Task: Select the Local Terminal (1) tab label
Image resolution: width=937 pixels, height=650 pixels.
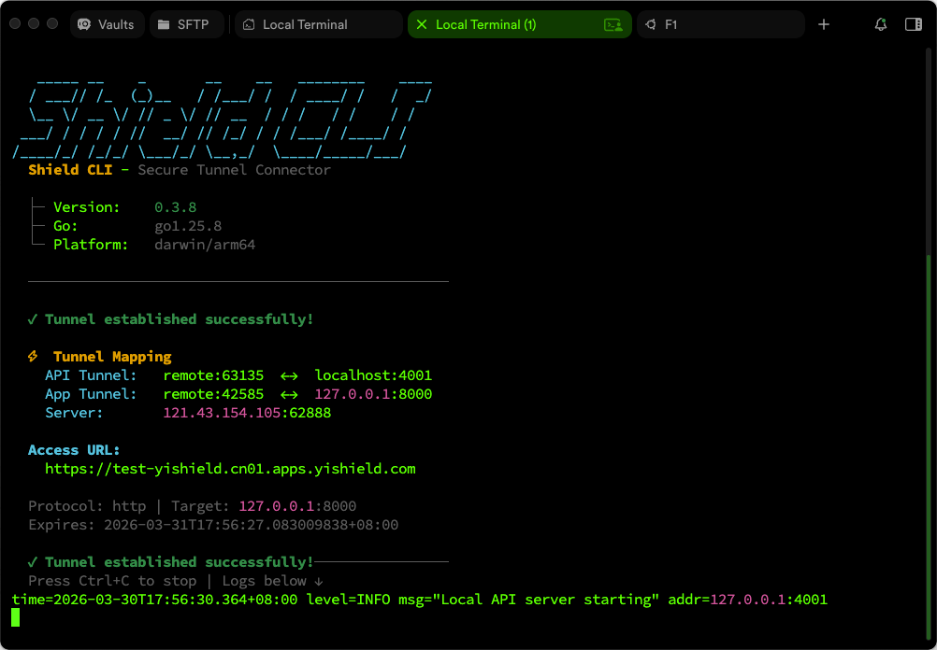Action: click(x=486, y=24)
